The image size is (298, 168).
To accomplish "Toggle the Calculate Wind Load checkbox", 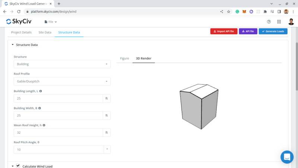I will click(x=18, y=166).
